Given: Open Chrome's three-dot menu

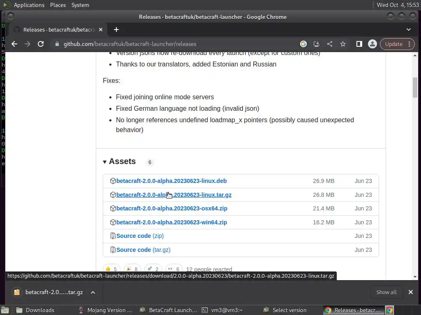Looking at the screenshot, I should click(x=409, y=44).
